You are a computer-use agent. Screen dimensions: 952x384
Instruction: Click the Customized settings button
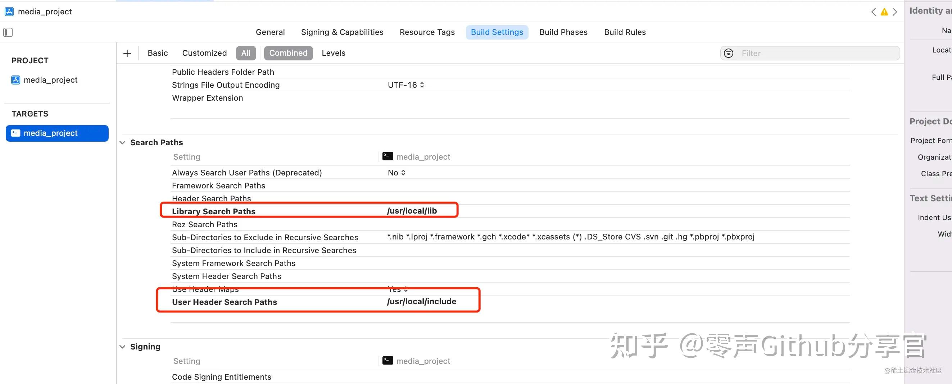click(204, 53)
